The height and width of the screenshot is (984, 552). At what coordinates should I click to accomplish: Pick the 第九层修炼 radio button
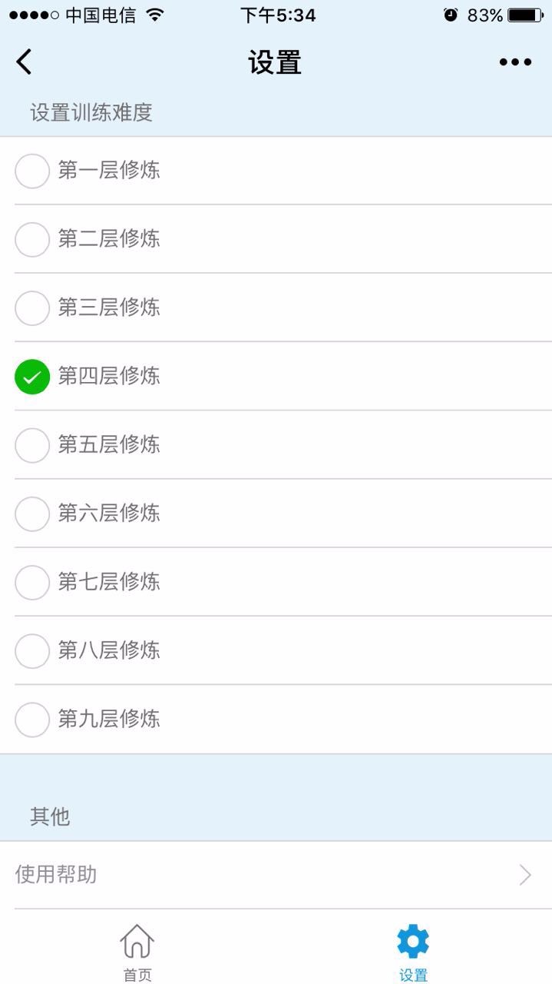(x=32, y=720)
